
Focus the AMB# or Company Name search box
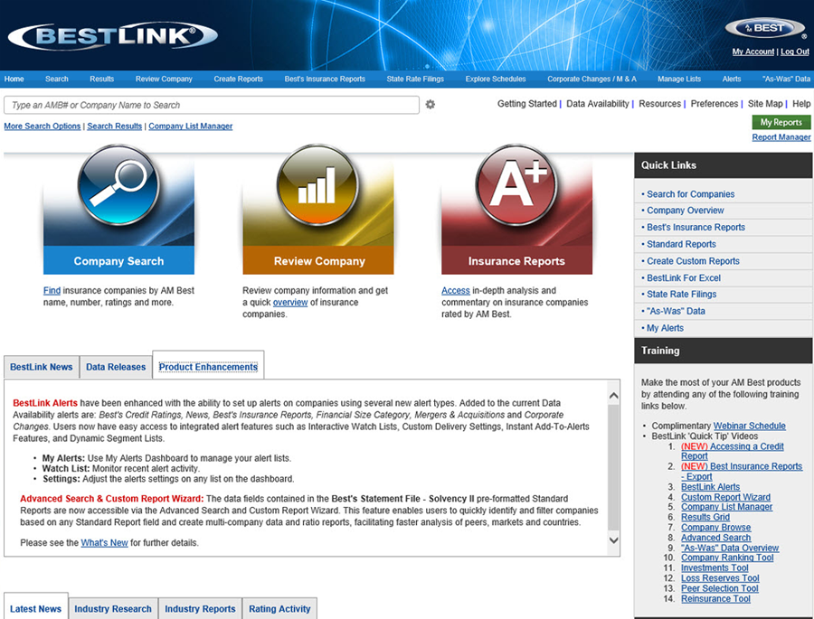coord(212,105)
